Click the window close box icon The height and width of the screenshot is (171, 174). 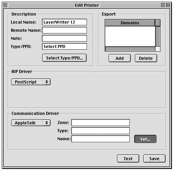click(5, 5)
